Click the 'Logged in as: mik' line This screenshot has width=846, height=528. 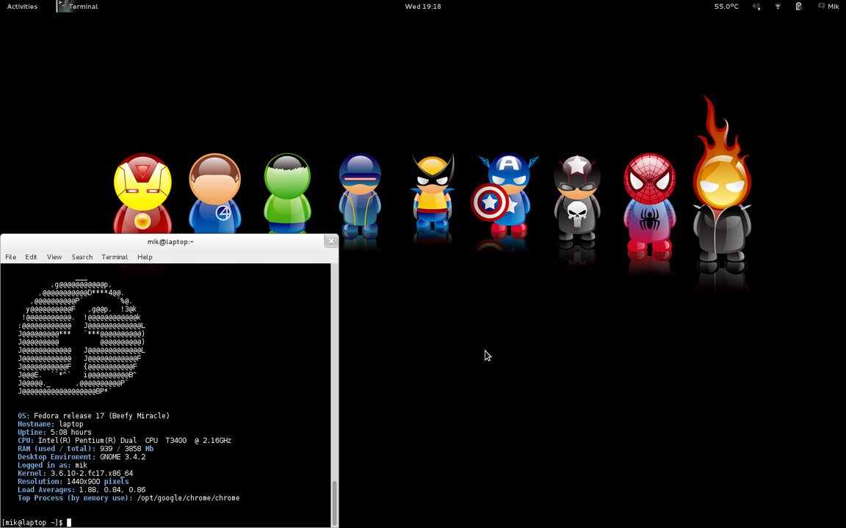pos(52,465)
